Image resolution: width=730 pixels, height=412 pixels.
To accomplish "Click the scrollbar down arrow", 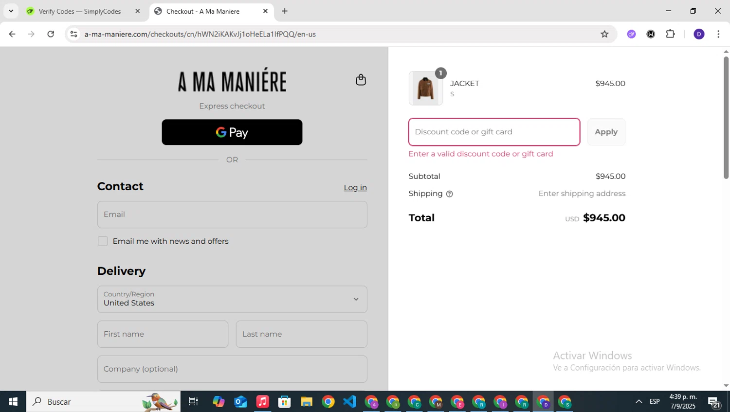I will click(726, 386).
